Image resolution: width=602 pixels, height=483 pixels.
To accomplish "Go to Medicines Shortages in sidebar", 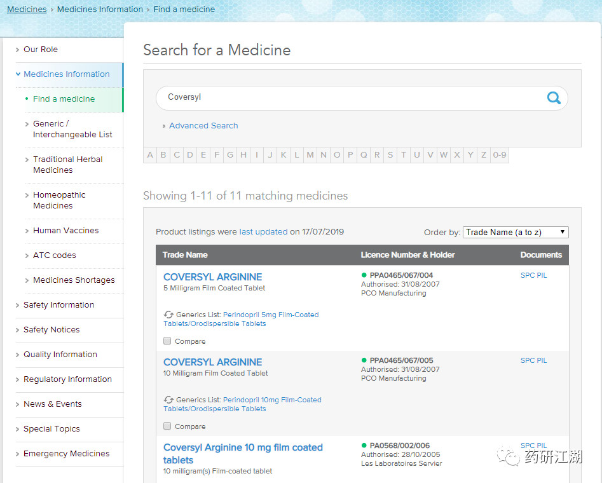I will tap(74, 280).
